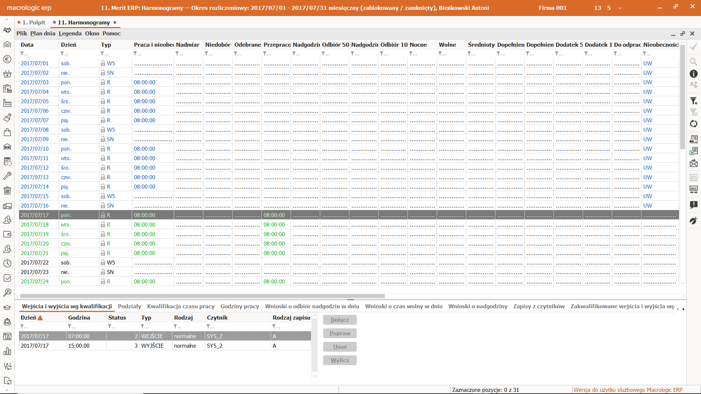
Task: Open the filter dropdown under Typ column
Action: click(x=104, y=54)
